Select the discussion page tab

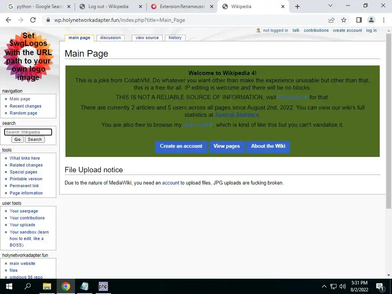pos(111,38)
